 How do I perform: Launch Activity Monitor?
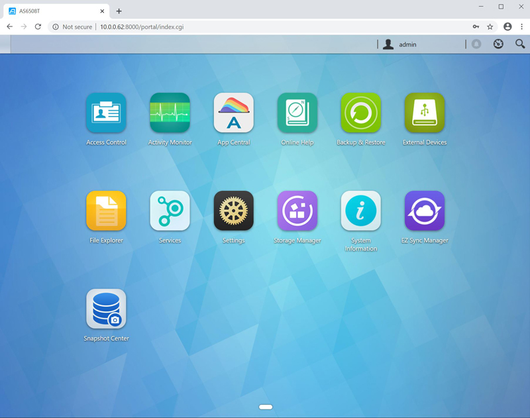pos(170,113)
